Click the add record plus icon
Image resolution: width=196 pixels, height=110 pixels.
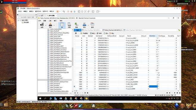click(75, 93)
